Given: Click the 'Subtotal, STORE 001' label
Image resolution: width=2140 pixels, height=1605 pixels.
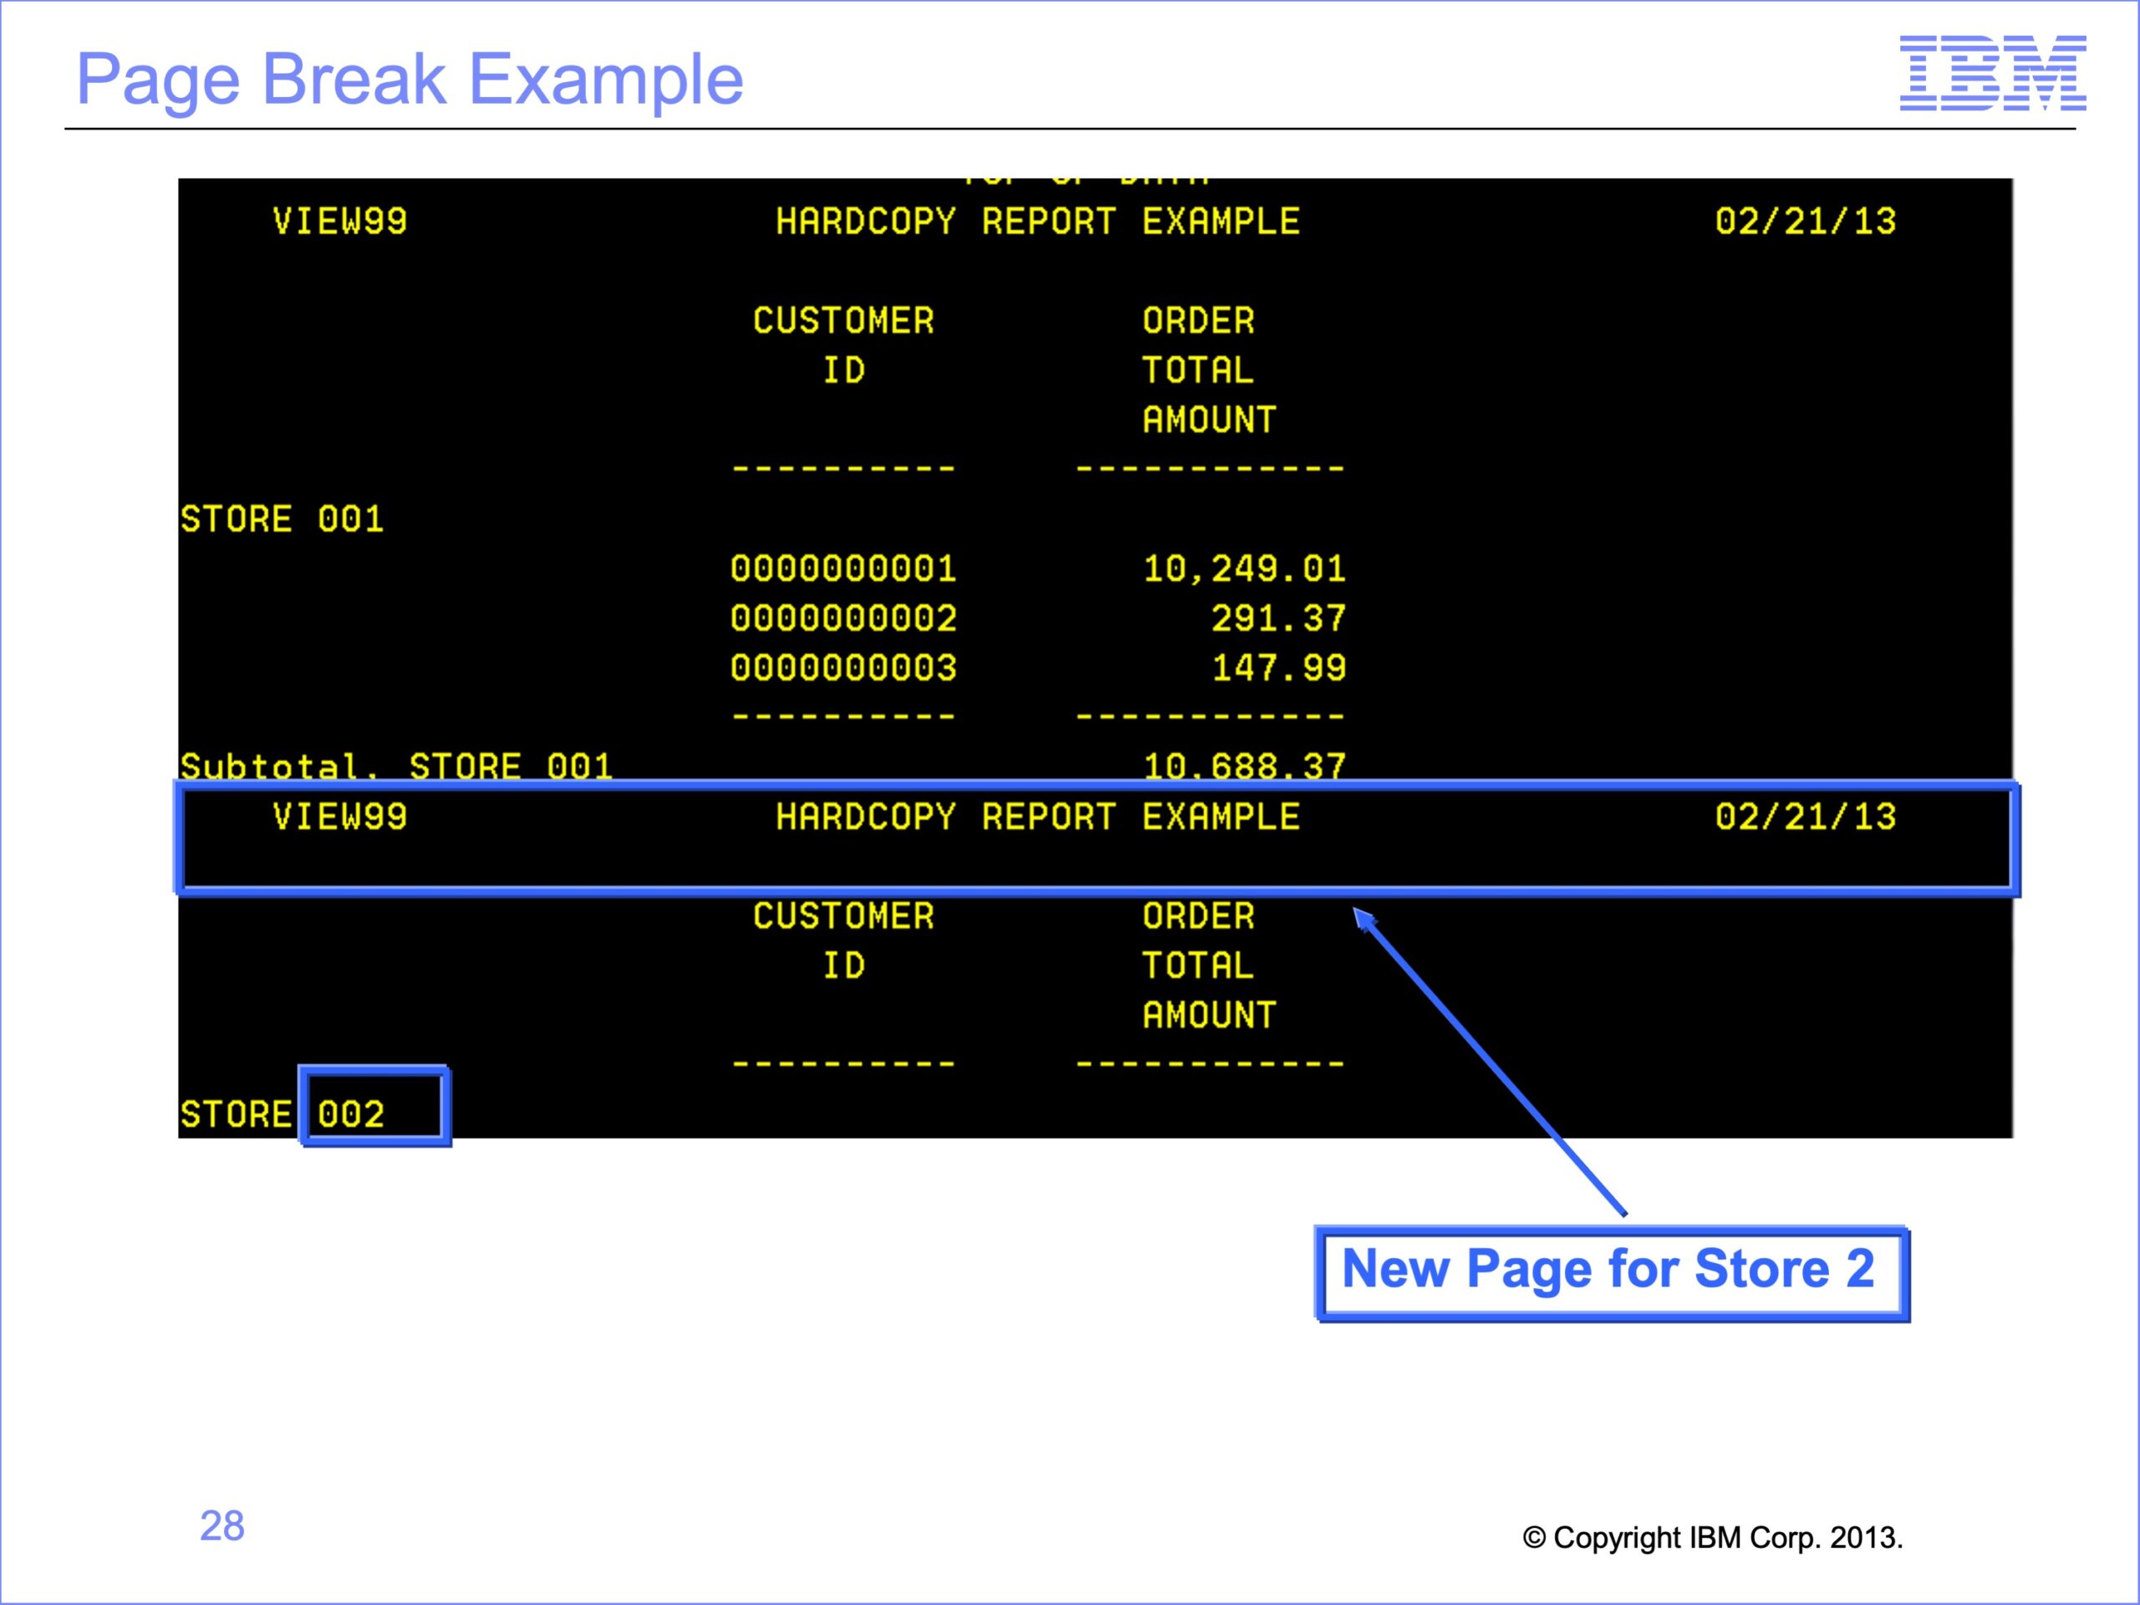Looking at the screenshot, I should coord(397,767).
